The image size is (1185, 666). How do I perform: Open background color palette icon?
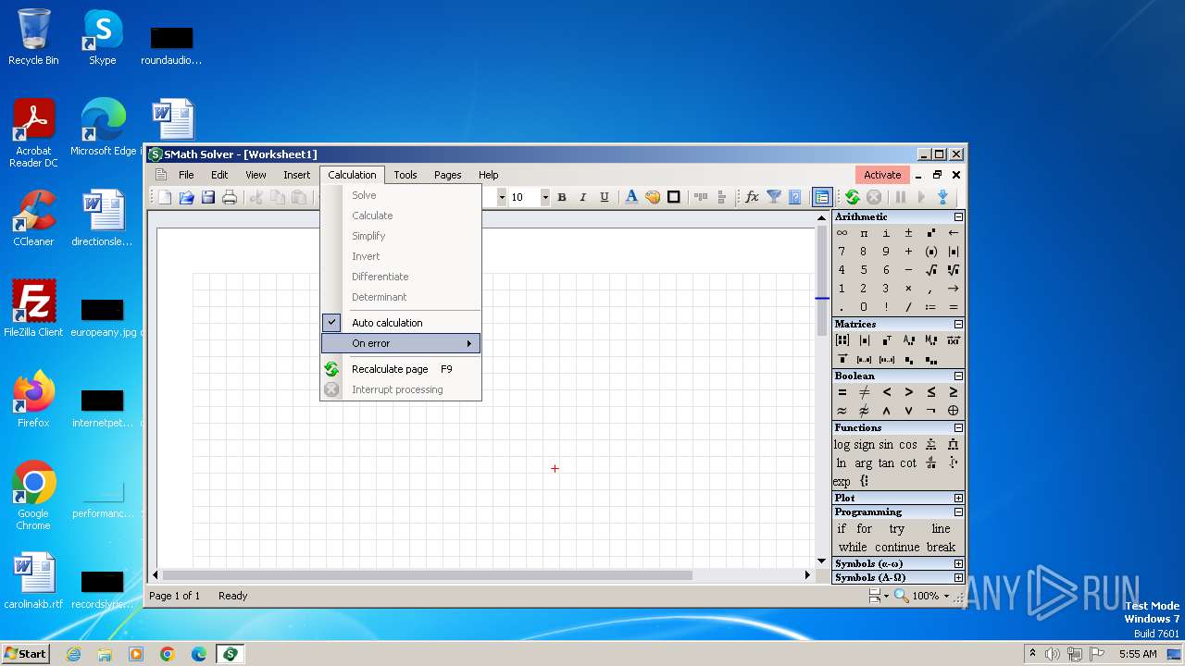pyautogui.click(x=653, y=197)
